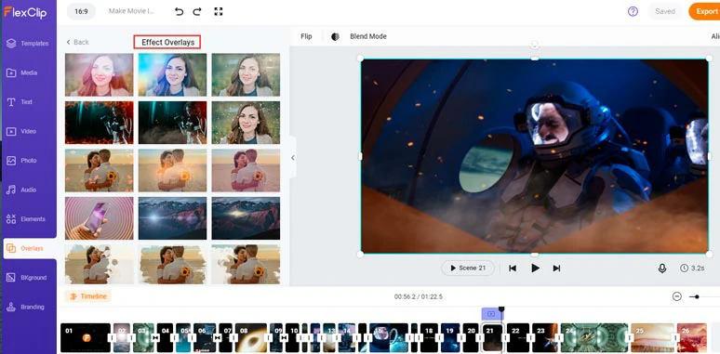Image resolution: width=720 pixels, height=354 pixels.
Task: Play Scene 21 button
Action: (468, 268)
